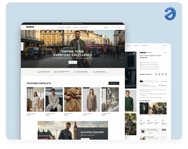The image size is (188, 149).
Task: Click the add-on product bag thumbnail
Action: 143,131
